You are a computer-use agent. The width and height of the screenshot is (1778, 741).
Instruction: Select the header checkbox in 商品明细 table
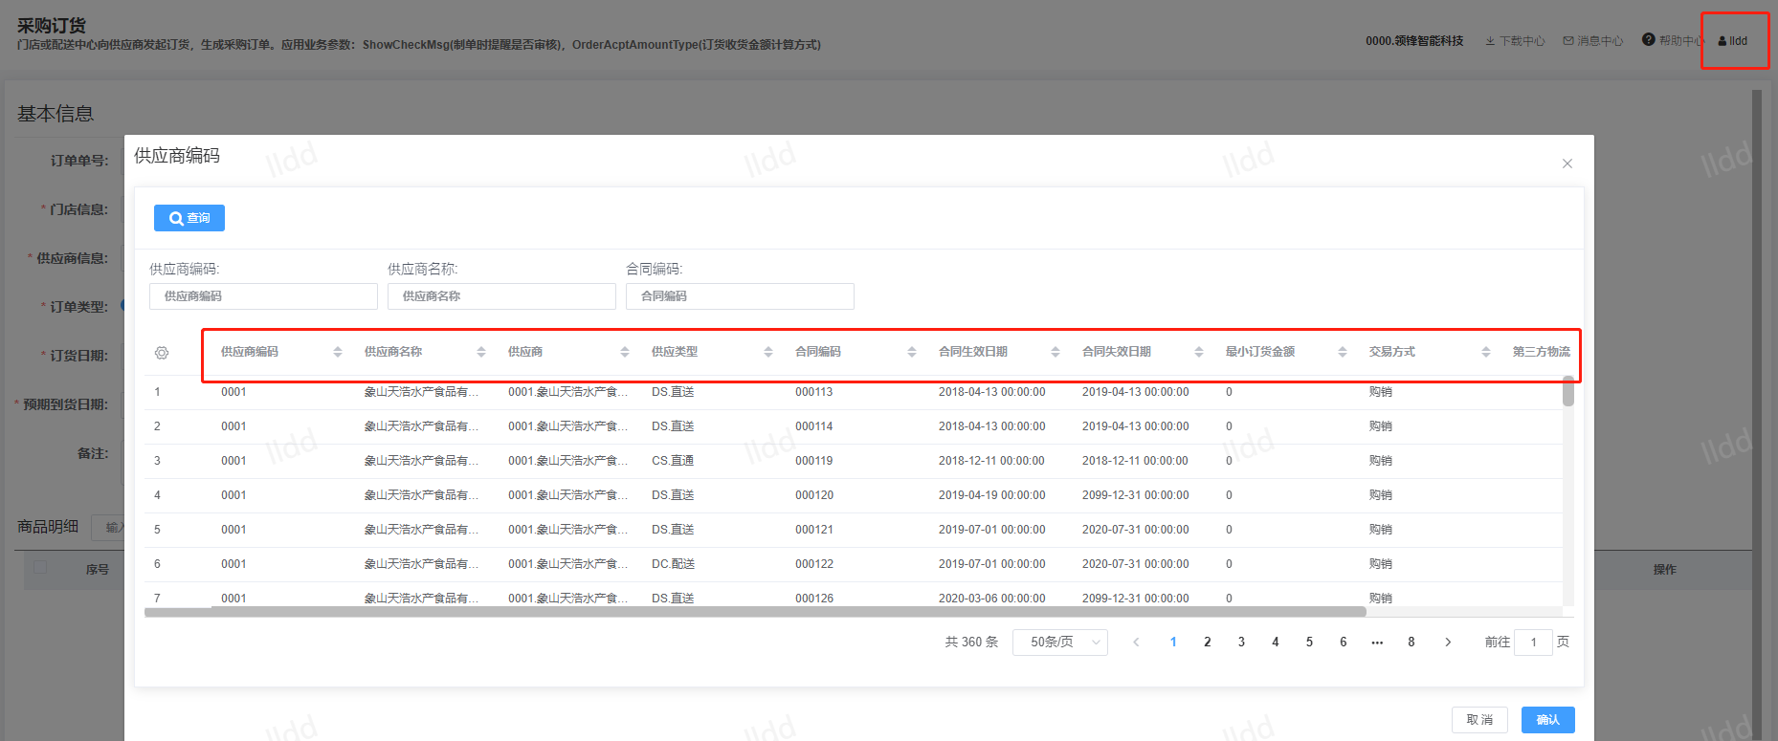pyautogui.click(x=40, y=568)
